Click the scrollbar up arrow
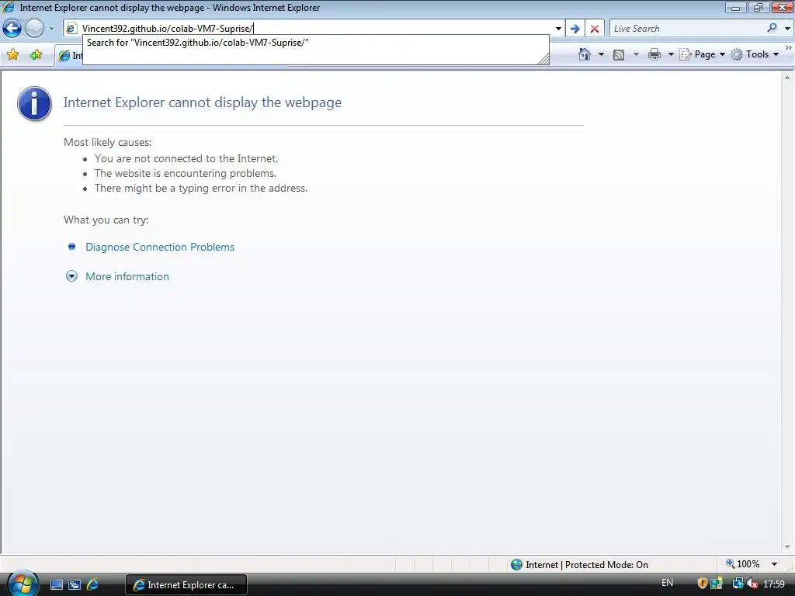This screenshot has width=795, height=596. tap(787, 78)
